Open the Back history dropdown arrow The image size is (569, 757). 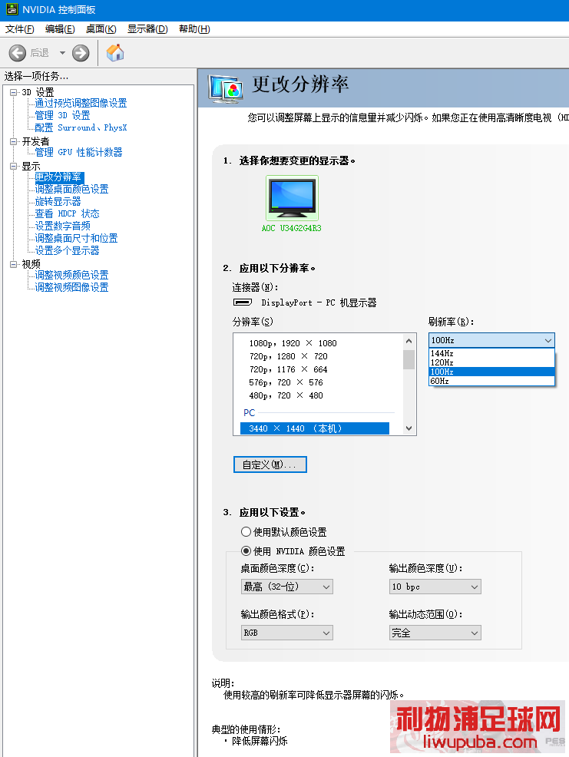point(62,53)
